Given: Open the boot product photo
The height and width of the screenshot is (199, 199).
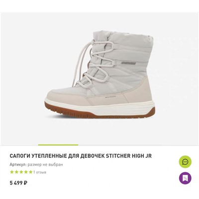Looking at the screenshot, I should coord(99,75).
